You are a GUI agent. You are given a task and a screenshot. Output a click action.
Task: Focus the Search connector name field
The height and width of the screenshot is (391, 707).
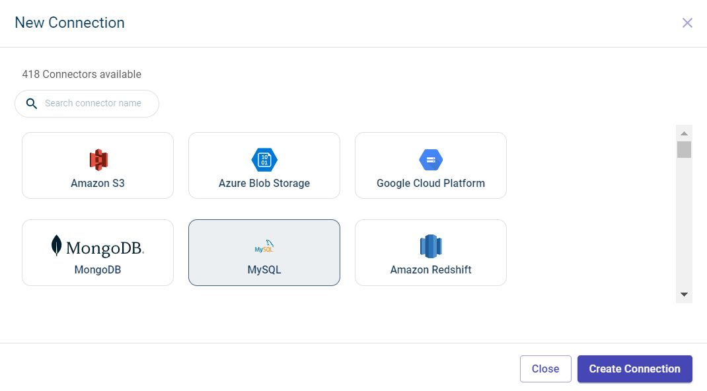tap(96, 104)
